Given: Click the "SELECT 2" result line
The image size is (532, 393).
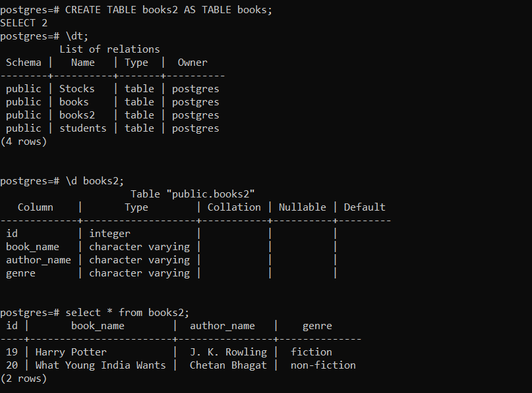Looking at the screenshot, I should (x=24, y=23).
